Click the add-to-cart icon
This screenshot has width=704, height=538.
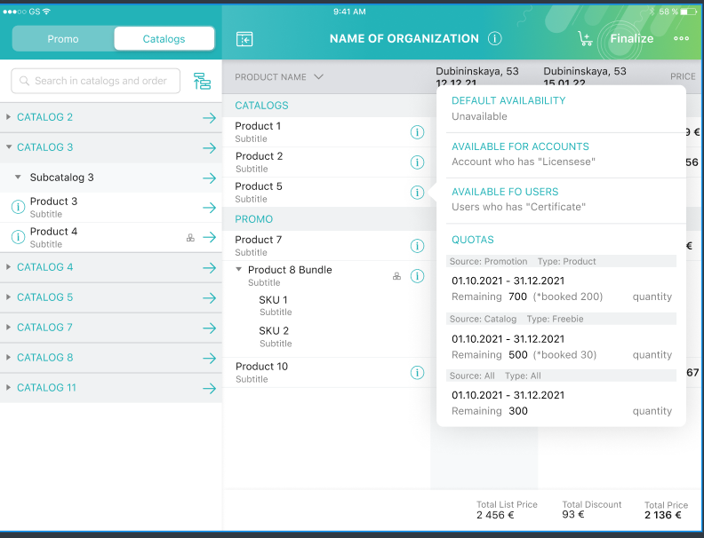point(585,39)
